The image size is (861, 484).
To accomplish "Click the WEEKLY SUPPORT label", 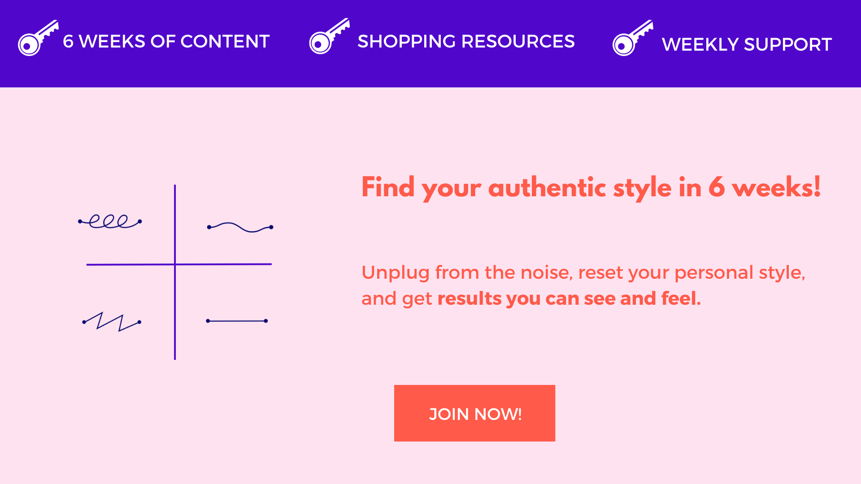I will click(x=747, y=44).
